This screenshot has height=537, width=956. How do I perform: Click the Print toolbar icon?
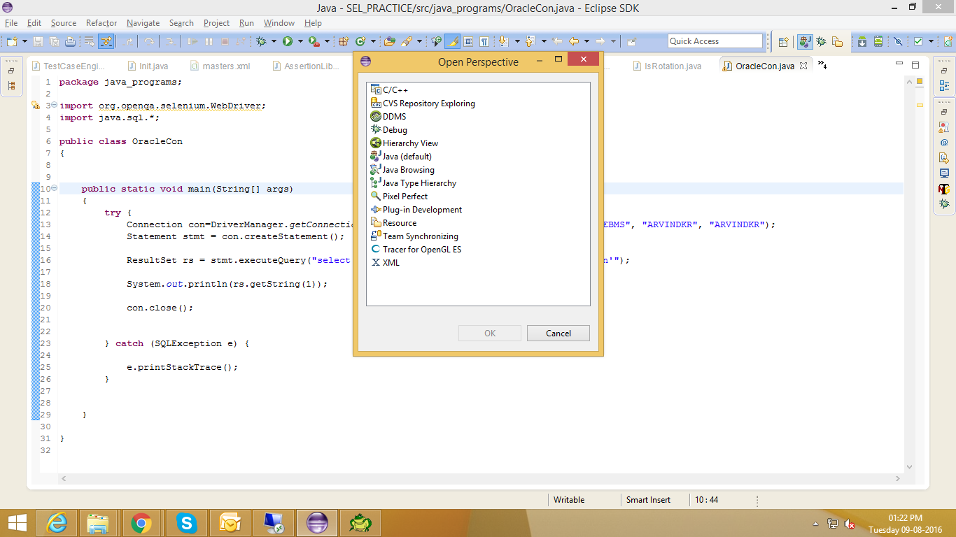coord(70,41)
